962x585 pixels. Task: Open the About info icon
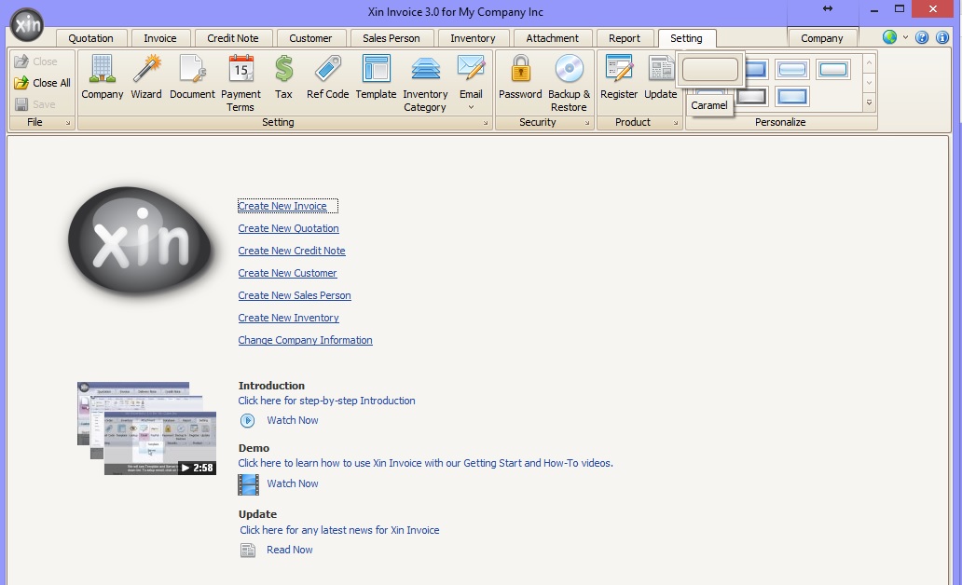[x=942, y=37]
